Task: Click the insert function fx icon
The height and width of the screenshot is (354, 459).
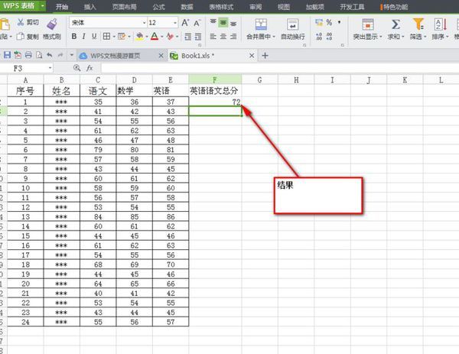Action: click(88, 68)
